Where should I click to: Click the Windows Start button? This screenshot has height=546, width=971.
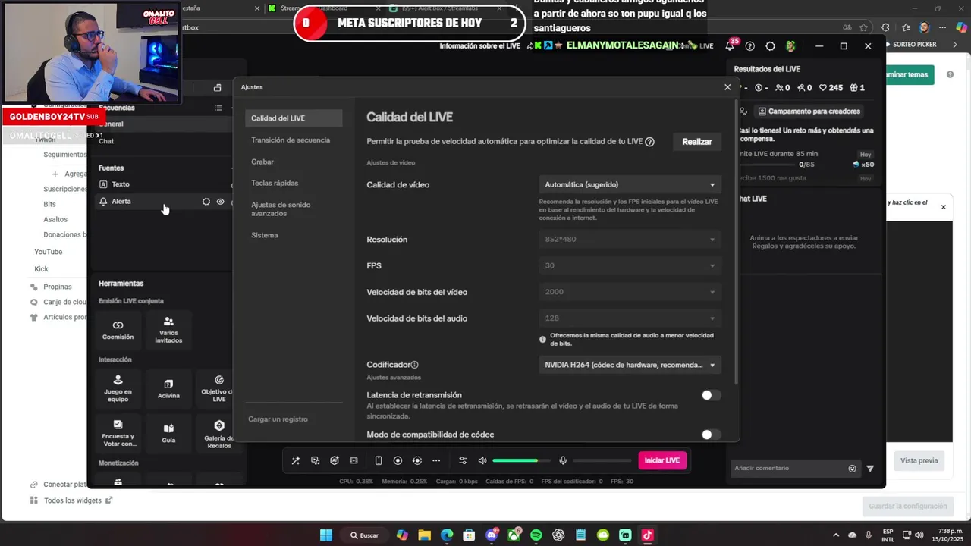(325, 535)
